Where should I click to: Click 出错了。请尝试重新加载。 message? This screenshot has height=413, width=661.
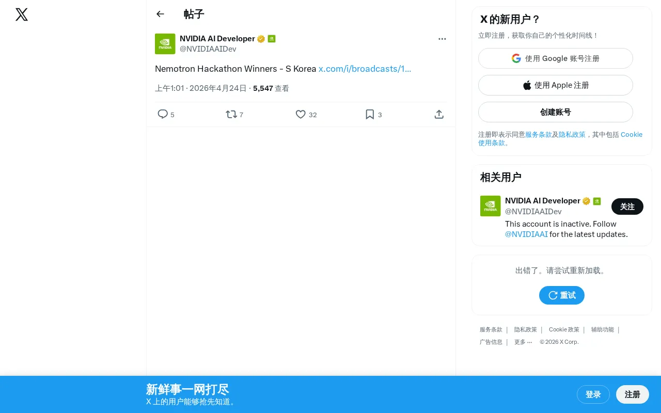coord(562,271)
